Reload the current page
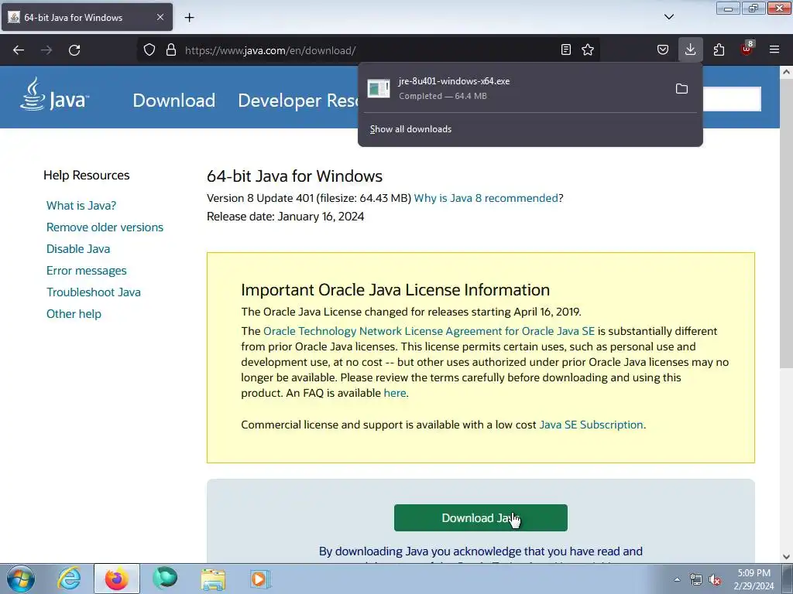The image size is (793, 594). pyautogui.click(x=74, y=50)
